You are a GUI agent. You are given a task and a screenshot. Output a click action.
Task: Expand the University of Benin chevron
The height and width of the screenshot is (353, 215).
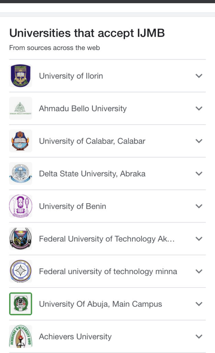point(199,206)
